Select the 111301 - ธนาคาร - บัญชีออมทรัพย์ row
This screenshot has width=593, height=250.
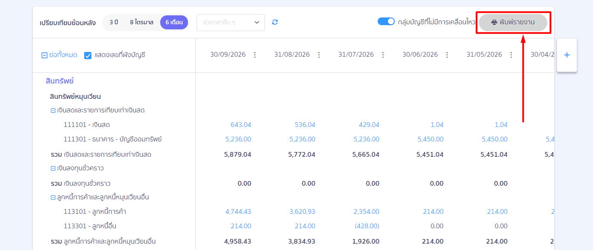click(113, 139)
